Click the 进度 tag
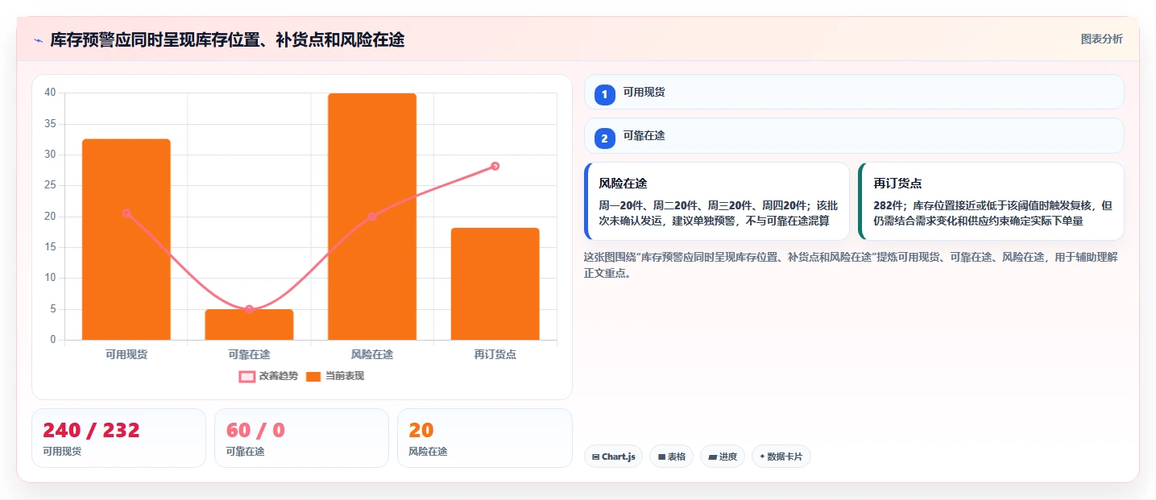The width and height of the screenshot is (1156, 500). click(x=723, y=457)
